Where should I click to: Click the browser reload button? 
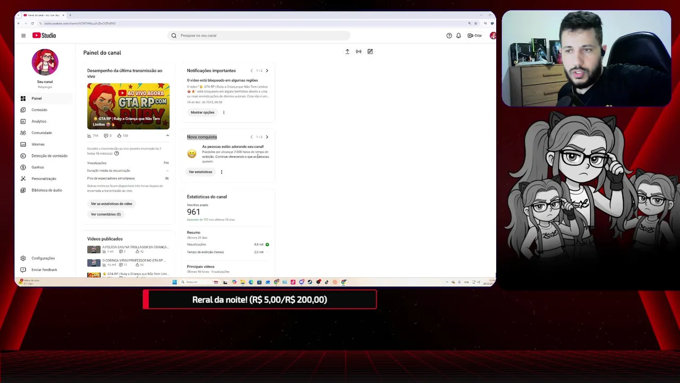(x=32, y=23)
